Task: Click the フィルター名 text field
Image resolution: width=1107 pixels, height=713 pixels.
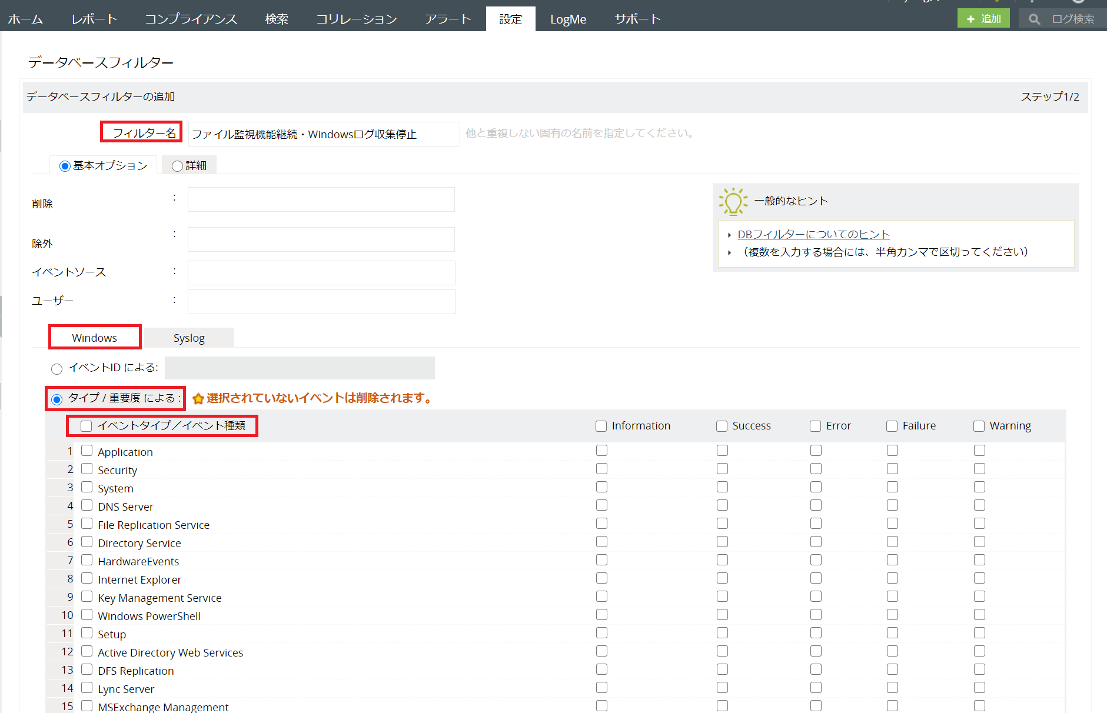Action: 324,134
